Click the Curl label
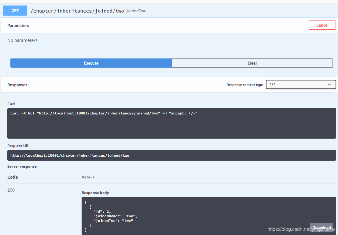This screenshot has height=235, width=338. (11, 104)
